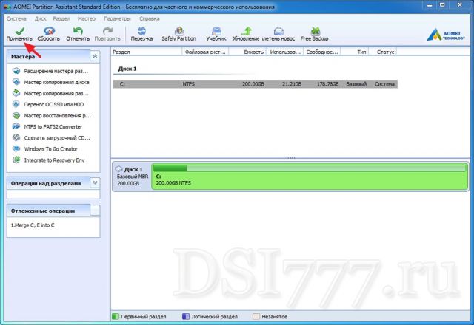Open the newsletter envelope toolbar icon
Image resolution: width=474 pixels, height=325 pixels.
(x=278, y=30)
